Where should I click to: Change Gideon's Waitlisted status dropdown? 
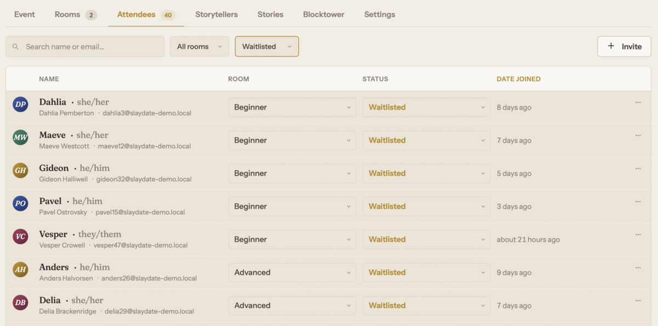coord(427,173)
